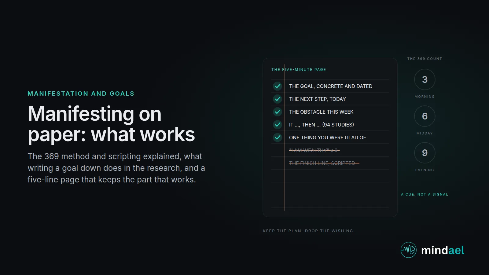Click the line 'THE GOAL, CONCRETE AND DATED'

point(331,86)
